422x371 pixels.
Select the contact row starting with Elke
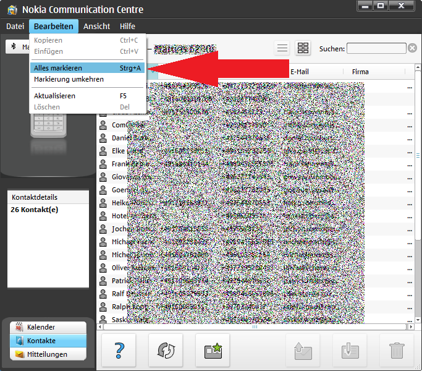point(255,151)
